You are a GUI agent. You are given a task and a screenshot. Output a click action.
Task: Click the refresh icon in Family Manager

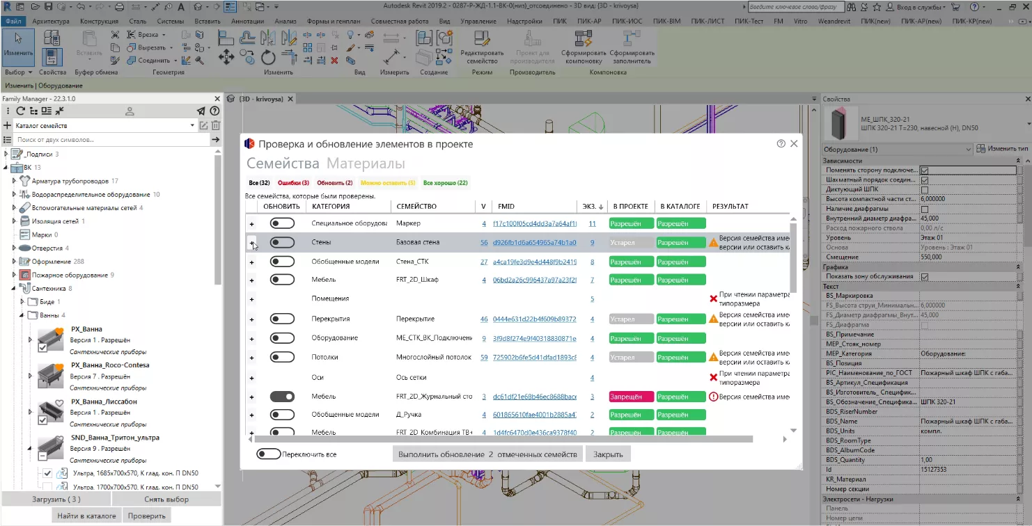21,111
